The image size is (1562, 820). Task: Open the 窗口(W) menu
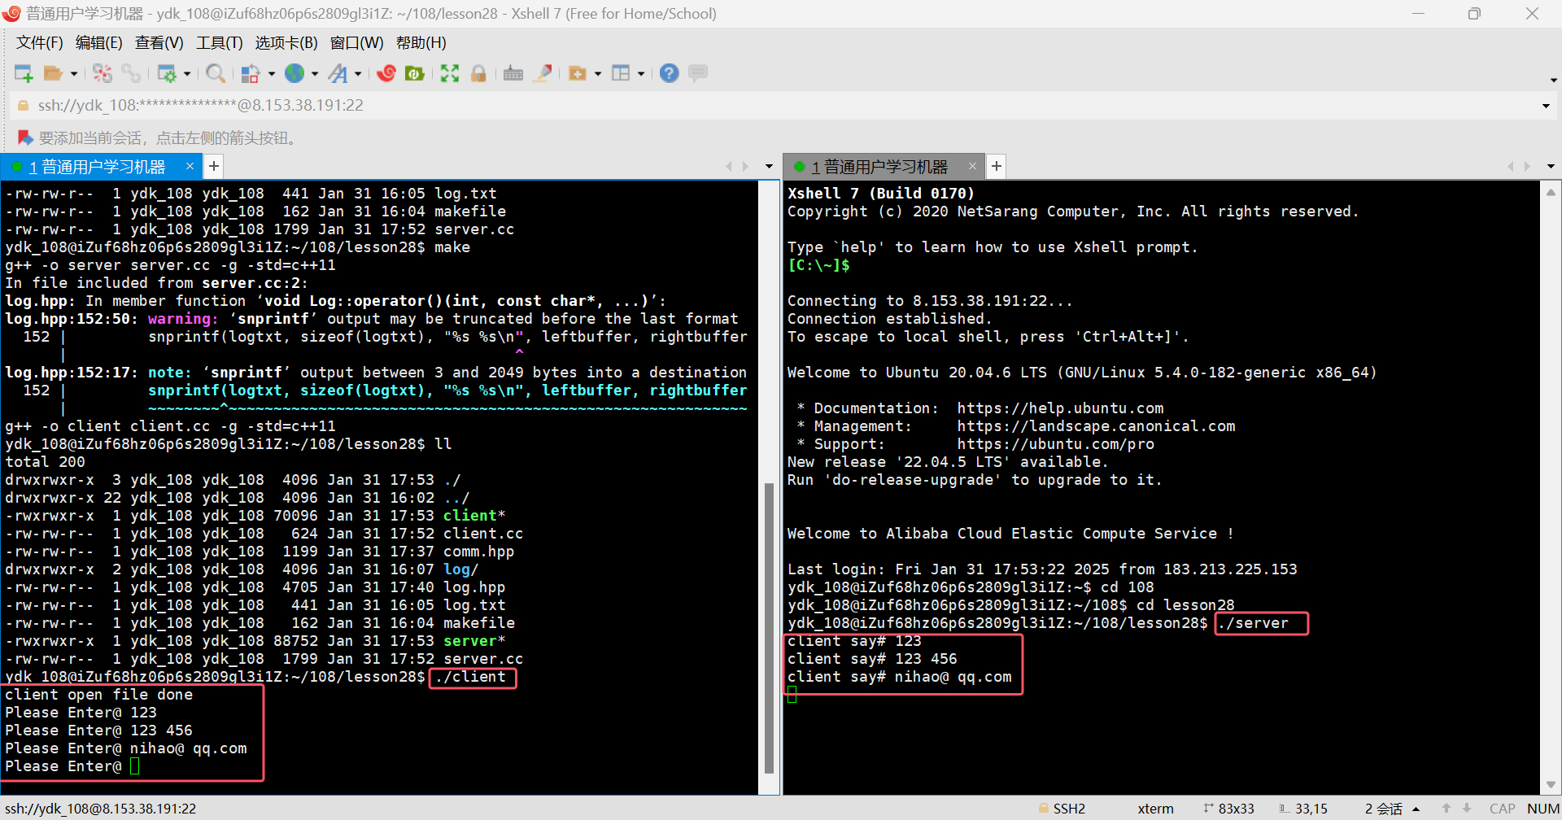click(356, 43)
